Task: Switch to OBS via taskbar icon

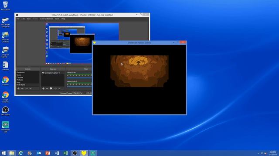Action: (75, 153)
